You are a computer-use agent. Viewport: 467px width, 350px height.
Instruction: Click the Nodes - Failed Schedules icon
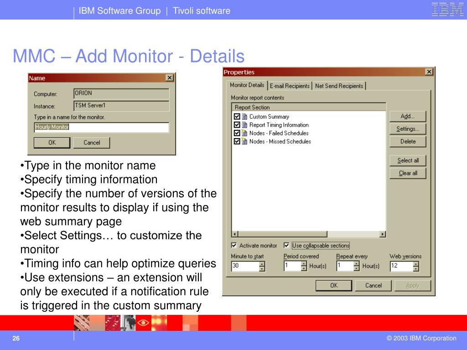[244, 133]
